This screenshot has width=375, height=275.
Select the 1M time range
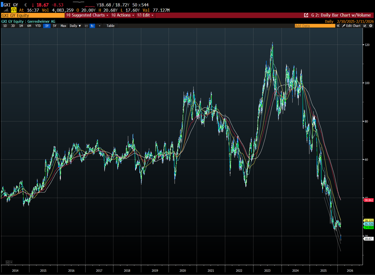click(x=21, y=26)
